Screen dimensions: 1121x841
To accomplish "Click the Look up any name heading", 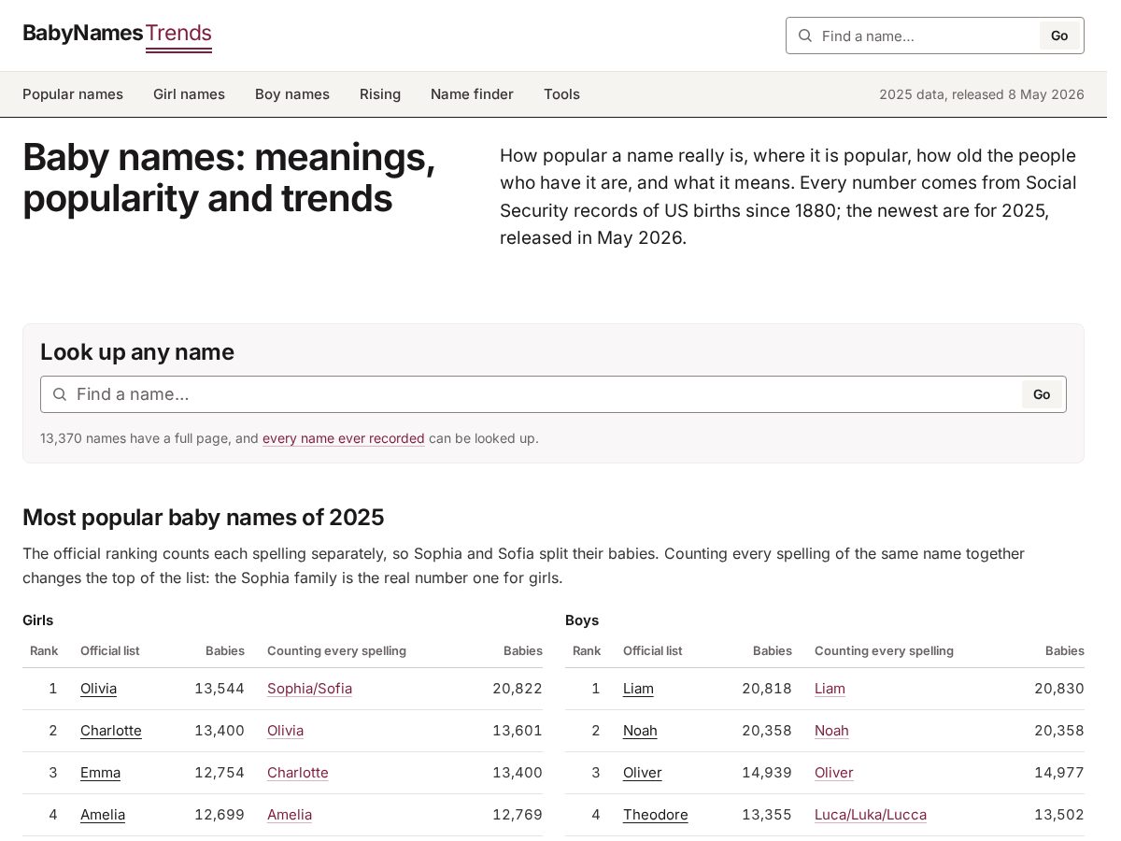I will click(x=137, y=352).
